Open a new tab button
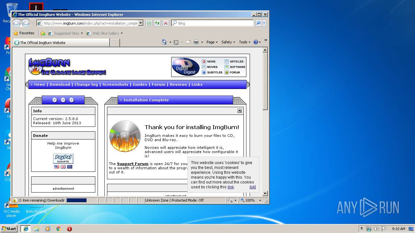Image resolution: width=415 pixels, height=233 pixels. point(115,43)
